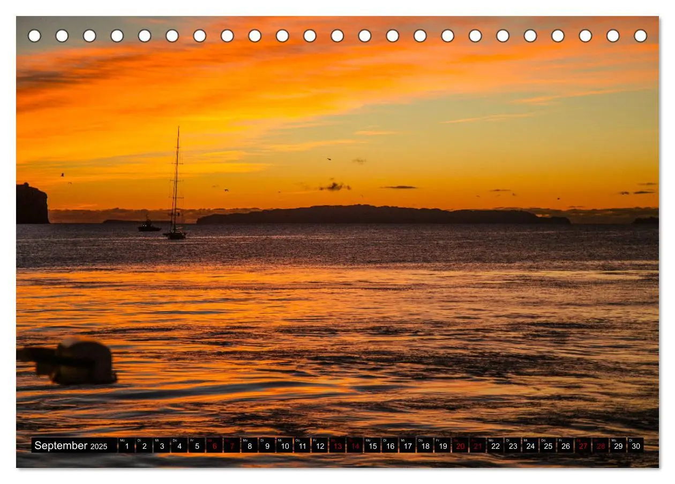Select the last day cell, 30

635,445
